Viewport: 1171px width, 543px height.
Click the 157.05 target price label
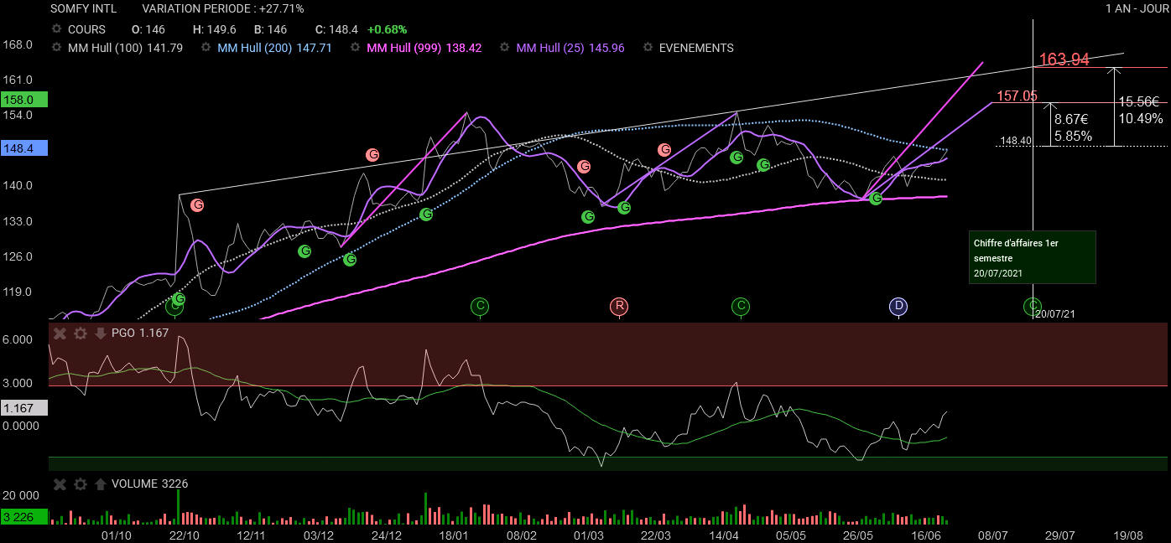[1017, 96]
